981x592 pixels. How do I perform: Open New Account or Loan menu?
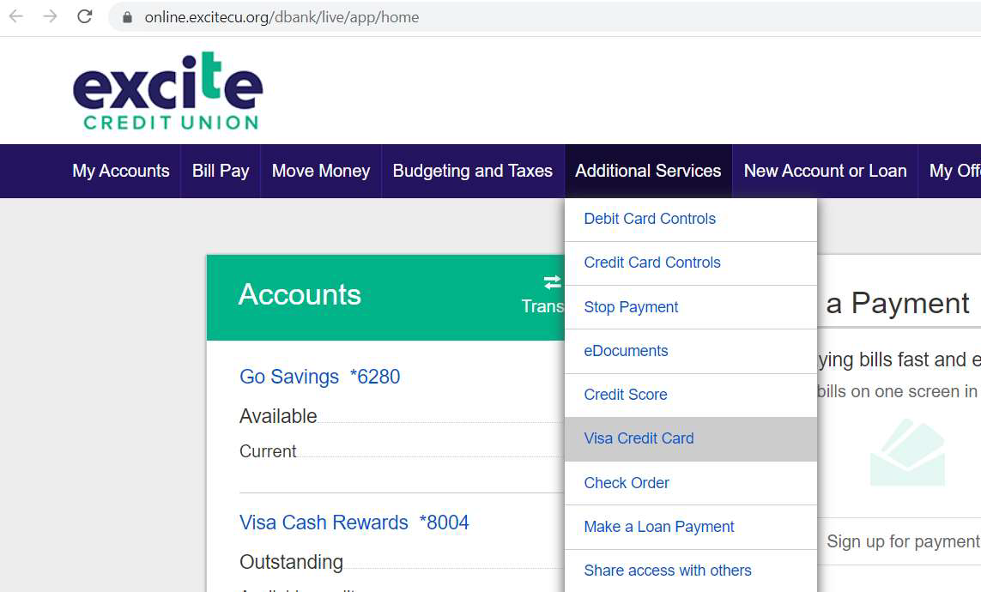click(x=825, y=171)
